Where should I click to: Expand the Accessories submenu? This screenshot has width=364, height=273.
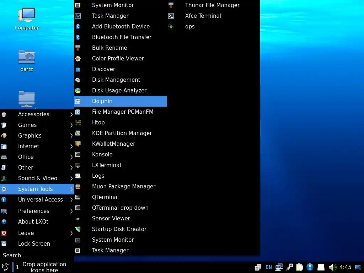tap(37, 114)
